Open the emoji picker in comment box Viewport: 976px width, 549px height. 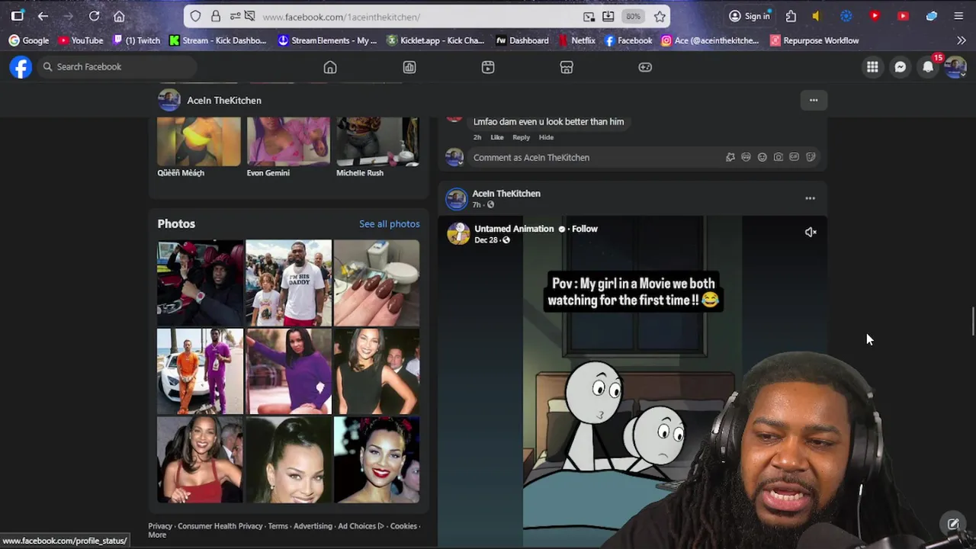click(x=762, y=157)
